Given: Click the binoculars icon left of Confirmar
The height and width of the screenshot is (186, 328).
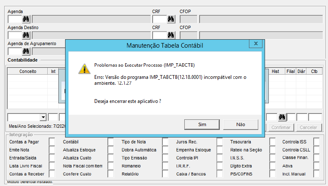Looking at the screenshot, I should tap(282, 117).
